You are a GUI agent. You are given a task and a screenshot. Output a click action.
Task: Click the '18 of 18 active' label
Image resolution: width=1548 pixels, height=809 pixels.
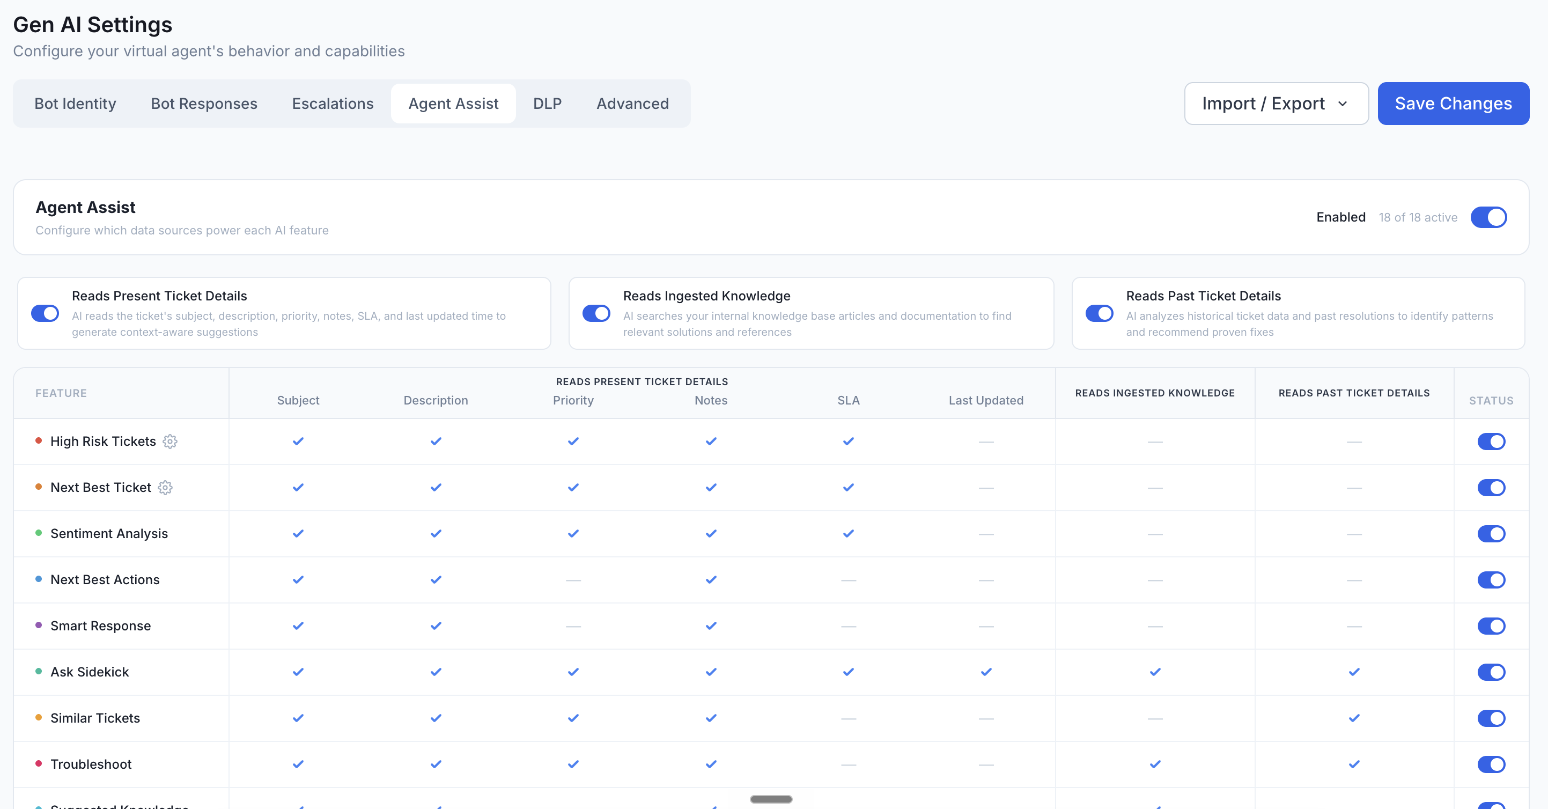click(x=1418, y=218)
